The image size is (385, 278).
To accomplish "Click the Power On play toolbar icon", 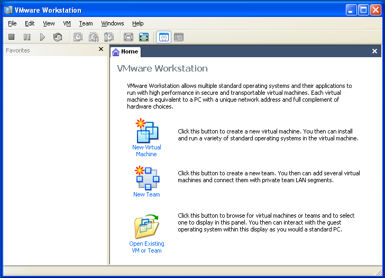I will click(42, 37).
